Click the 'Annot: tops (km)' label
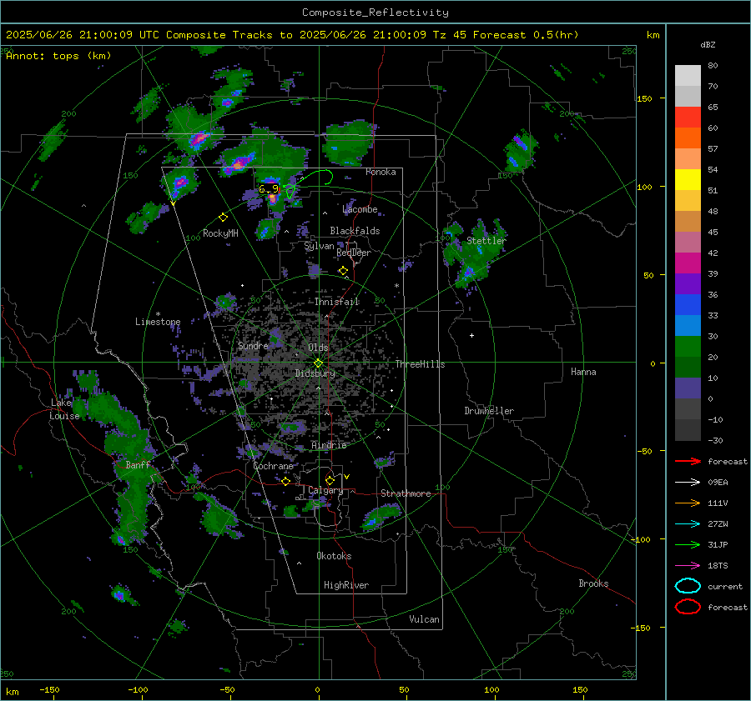The width and height of the screenshot is (751, 701). (58, 56)
